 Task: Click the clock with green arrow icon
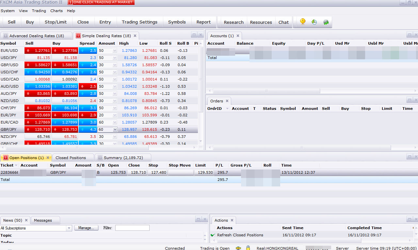tap(314, 22)
